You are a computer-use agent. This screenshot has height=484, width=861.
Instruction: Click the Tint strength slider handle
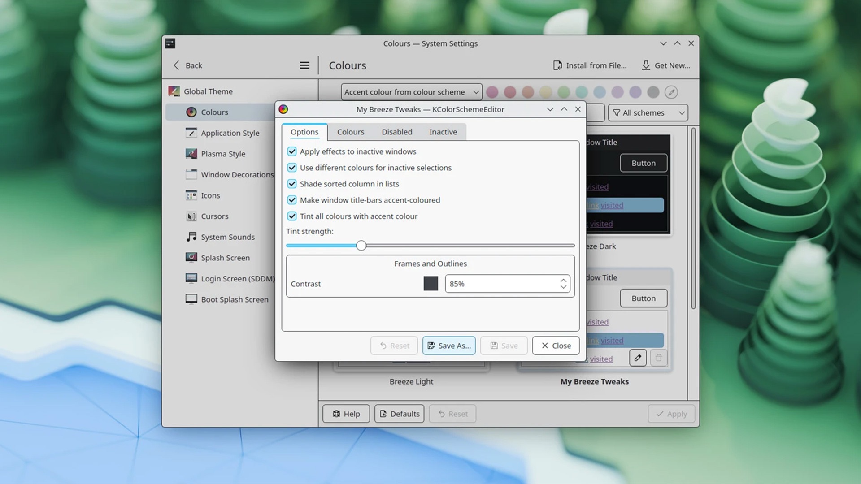pyautogui.click(x=361, y=246)
